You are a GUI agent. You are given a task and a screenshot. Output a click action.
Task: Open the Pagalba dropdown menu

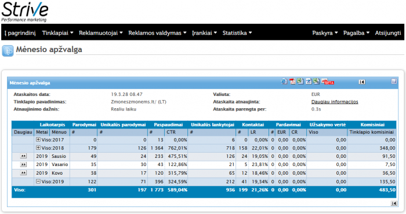[x=356, y=33]
